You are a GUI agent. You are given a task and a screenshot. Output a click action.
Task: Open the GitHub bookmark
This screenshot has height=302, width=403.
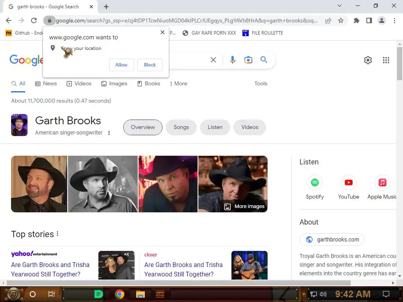click(x=24, y=33)
